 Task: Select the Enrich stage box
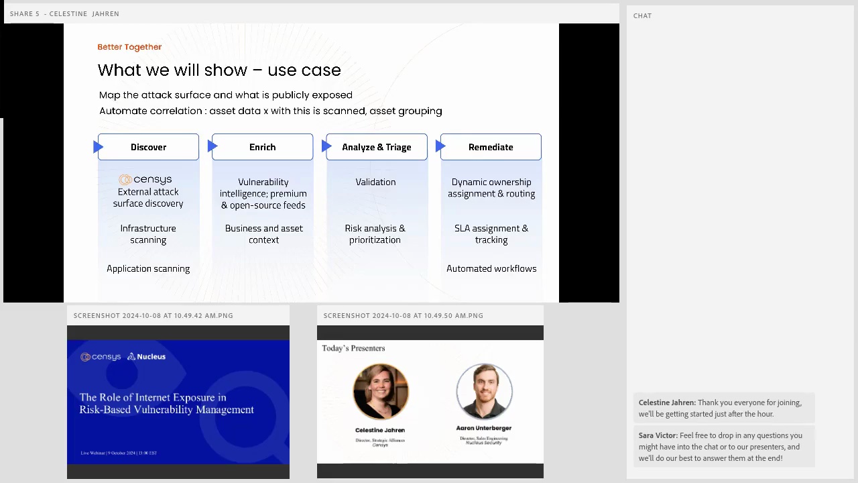pyautogui.click(x=263, y=147)
